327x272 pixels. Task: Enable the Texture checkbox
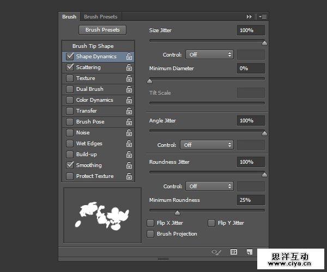tap(70, 78)
